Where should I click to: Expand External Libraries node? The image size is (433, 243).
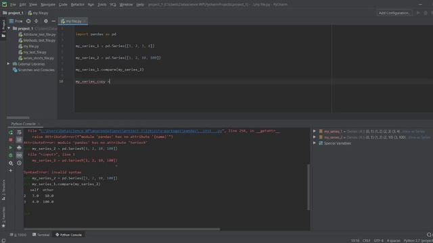click(9, 64)
